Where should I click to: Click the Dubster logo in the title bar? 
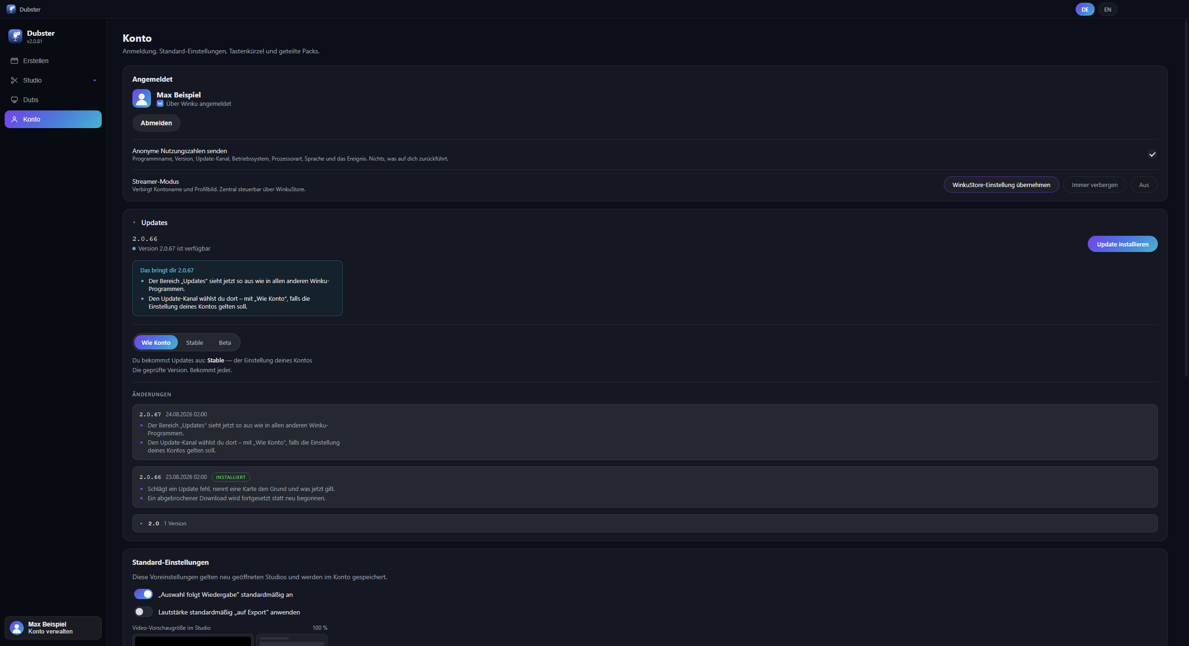coord(11,9)
